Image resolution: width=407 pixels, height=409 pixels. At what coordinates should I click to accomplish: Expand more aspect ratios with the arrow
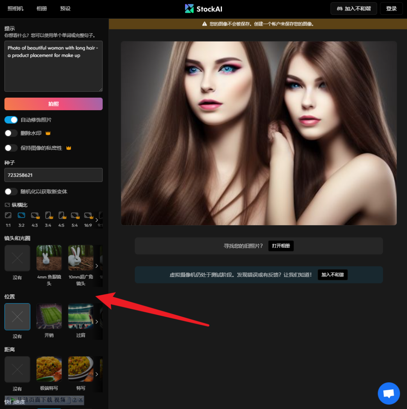pos(97,220)
